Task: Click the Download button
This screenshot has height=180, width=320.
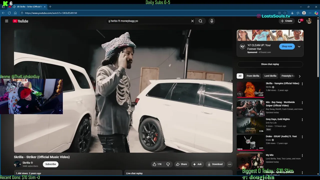Action: coord(215,164)
